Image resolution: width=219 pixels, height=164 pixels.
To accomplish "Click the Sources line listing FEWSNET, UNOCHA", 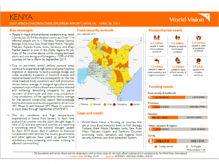I will [x=129, y=156].
